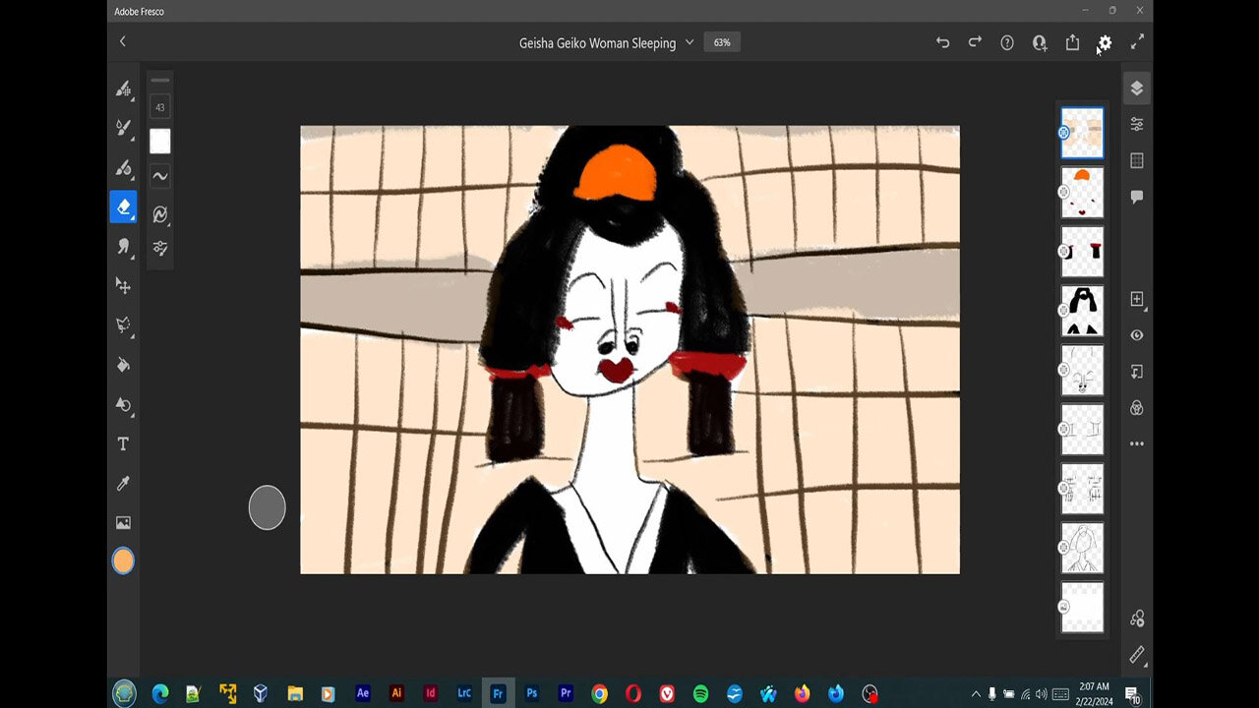Open After Effects from the taskbar
This screenshot has height=708, width=1259.
(363, 693)
